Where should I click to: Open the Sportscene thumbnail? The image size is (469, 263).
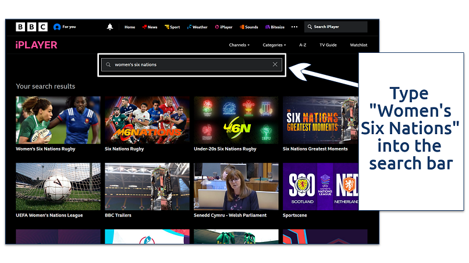[321, 186]
